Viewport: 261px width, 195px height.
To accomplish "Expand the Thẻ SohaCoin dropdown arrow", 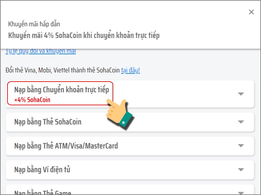I will point(241,122).
